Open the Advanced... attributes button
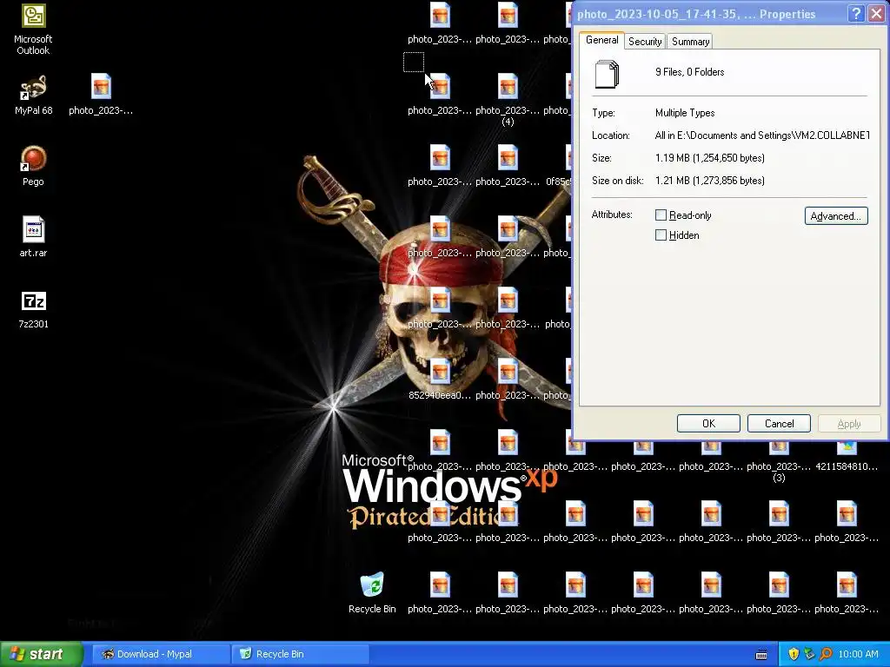Screen dimensions: 890x667 (836, 216)
